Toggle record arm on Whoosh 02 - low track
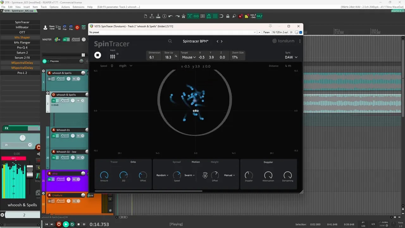405x228 pixels. point(53,152)
